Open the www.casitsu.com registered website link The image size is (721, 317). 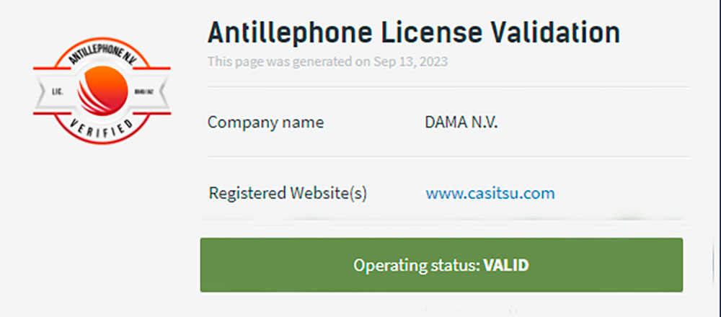click(490, 193)
